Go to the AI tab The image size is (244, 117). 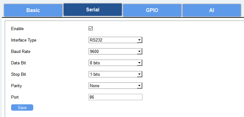[212, 10]
